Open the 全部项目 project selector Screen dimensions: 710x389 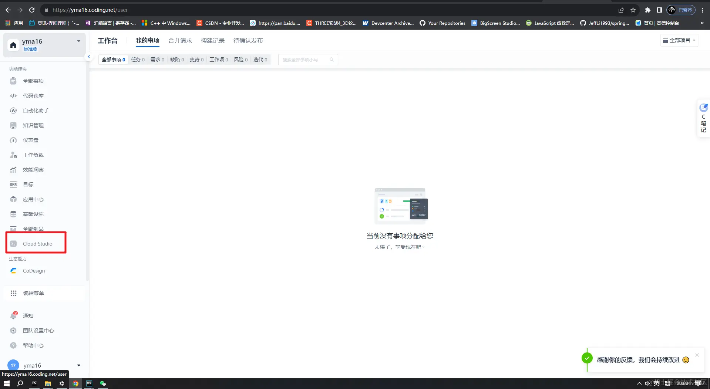point(679,40)
